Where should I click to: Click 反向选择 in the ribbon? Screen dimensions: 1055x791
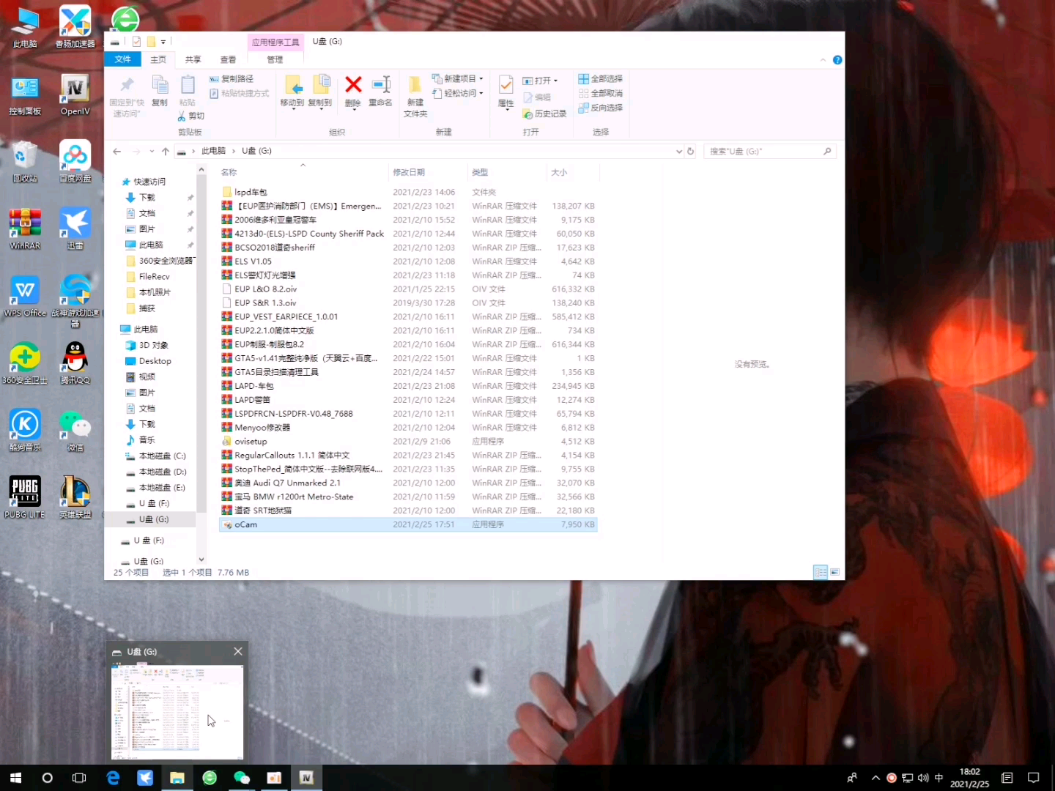point(601,108)
